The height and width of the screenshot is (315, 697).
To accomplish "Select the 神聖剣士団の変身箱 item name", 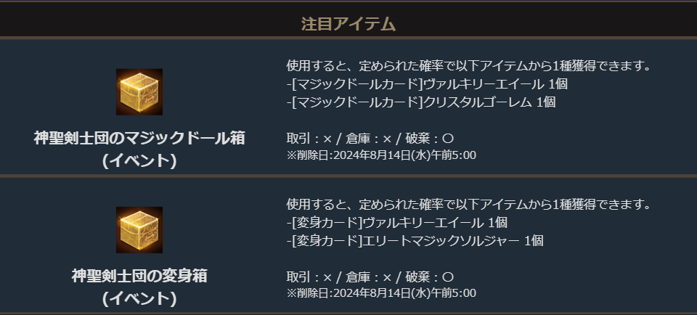I will click(139, 276).
